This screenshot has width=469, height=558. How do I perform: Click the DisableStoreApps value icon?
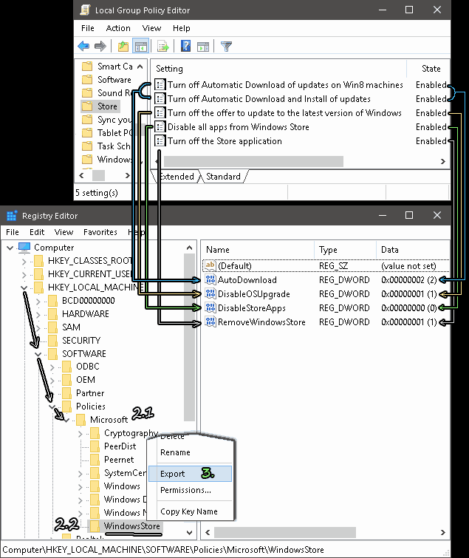coord(210,308)
